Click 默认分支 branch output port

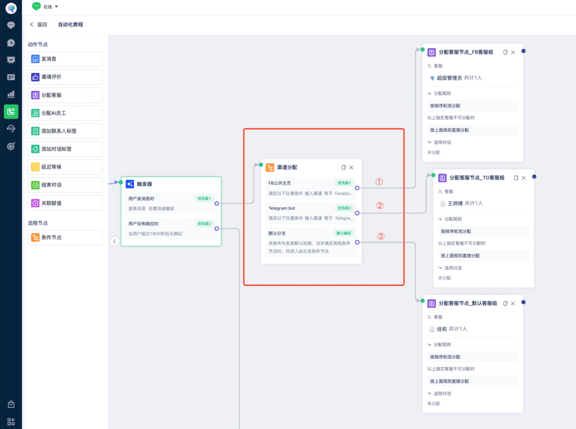pos(357,243)
